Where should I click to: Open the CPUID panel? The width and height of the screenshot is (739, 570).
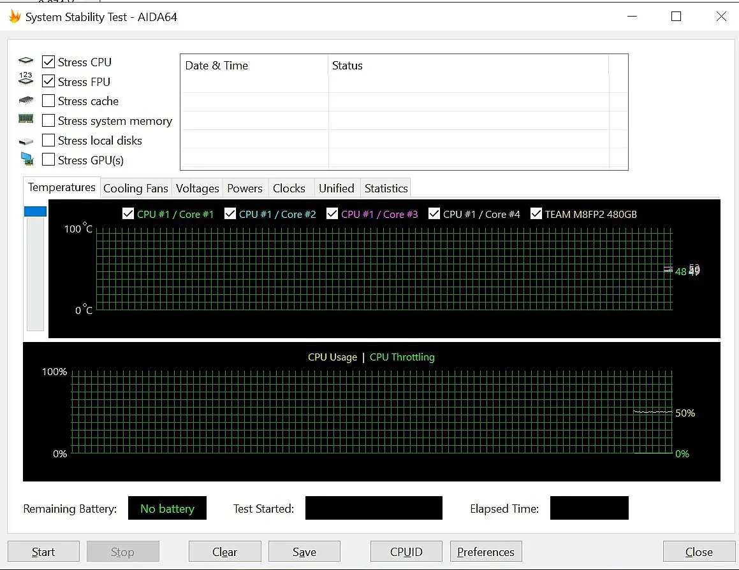coord(406,552)
